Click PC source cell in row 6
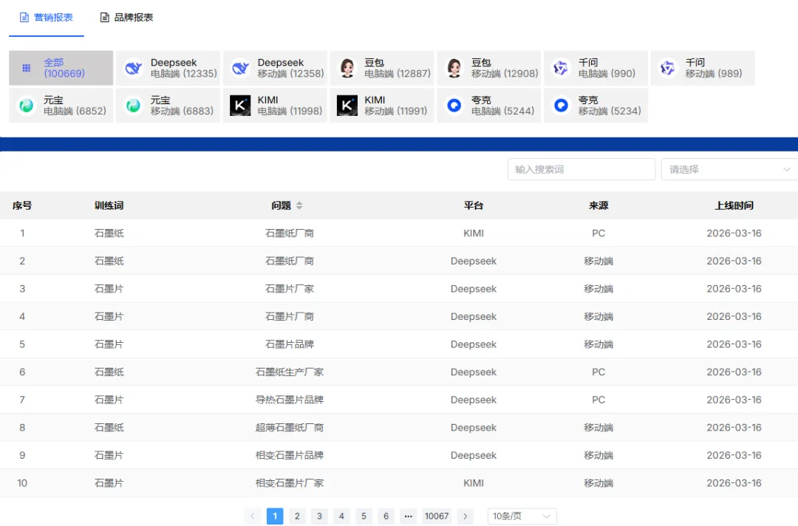 (598, 372)
